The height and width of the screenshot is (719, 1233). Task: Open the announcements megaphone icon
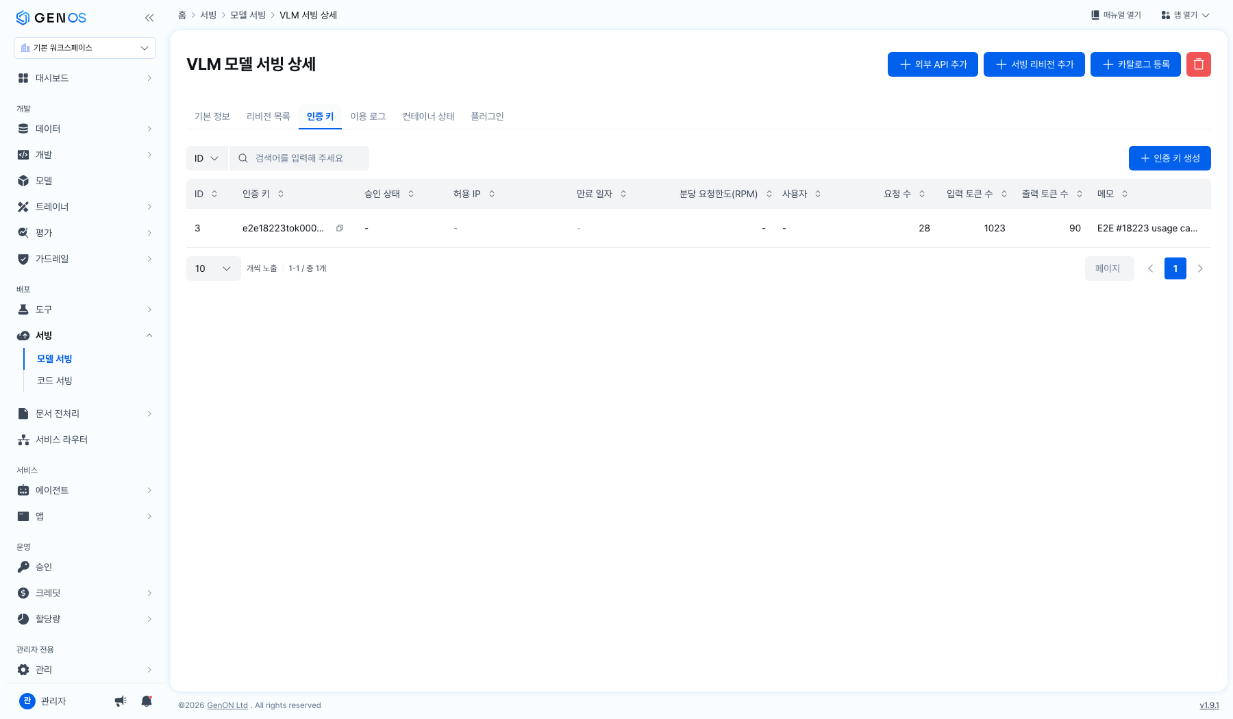pos(121,701)
